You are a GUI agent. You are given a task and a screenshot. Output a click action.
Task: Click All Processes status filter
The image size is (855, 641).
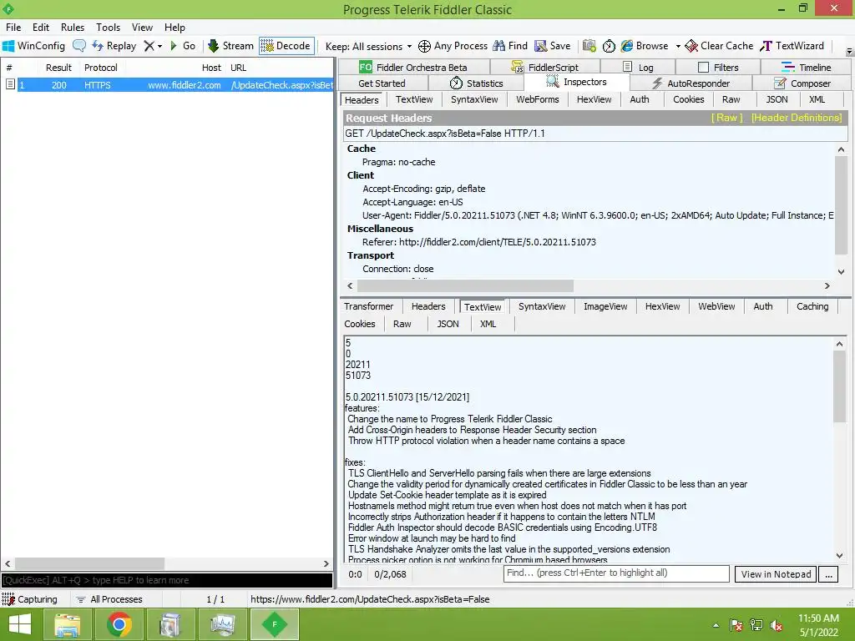[109, 599]
